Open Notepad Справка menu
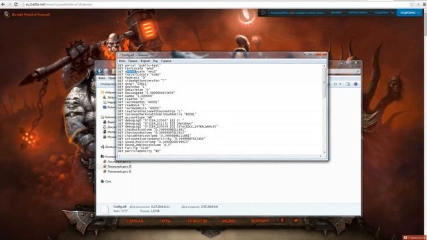The width and height of the screenshot is (427, 240). click(x=166, y=61)
